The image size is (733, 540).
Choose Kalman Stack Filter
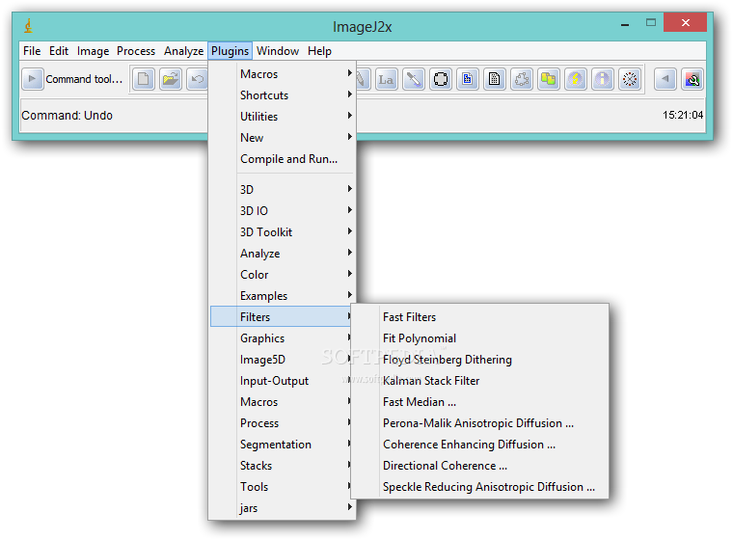[480, 381]
